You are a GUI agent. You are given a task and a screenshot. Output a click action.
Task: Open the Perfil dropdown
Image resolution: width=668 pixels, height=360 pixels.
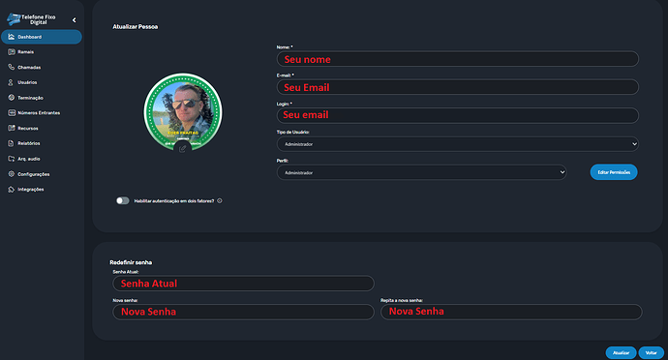pyautogui.click(x=422, y=172)
